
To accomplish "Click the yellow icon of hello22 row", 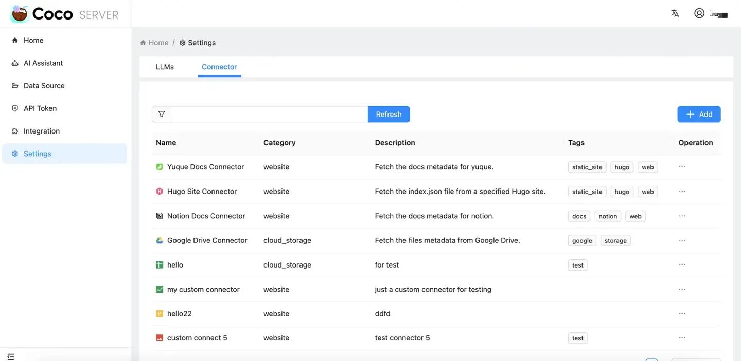I will click(x=160, y=314).
